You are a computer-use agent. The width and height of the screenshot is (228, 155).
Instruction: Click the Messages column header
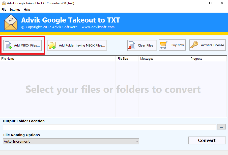coord(163,59)
